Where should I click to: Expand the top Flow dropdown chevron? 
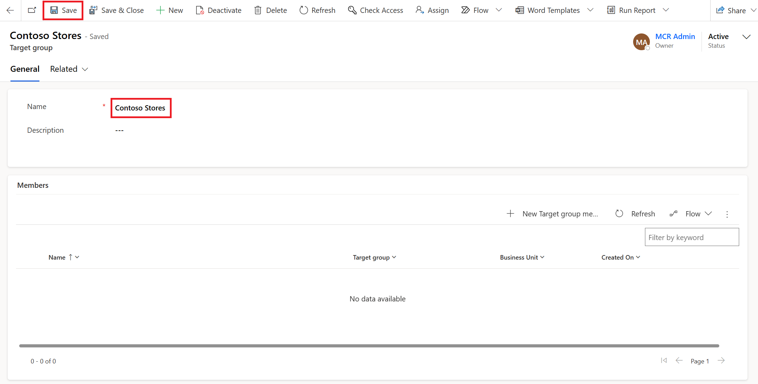(499, 10)
